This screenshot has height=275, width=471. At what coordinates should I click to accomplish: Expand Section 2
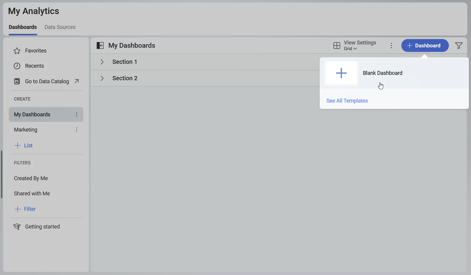pos(102,78)
